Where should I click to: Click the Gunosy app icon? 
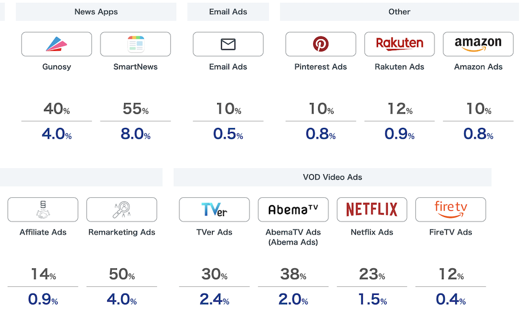pos(56,44)
